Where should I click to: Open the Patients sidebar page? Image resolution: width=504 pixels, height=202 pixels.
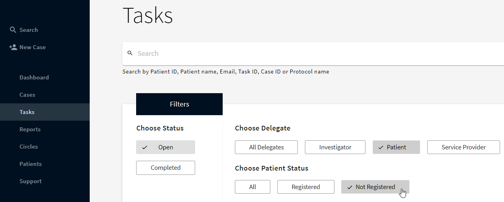coord(30,164)
